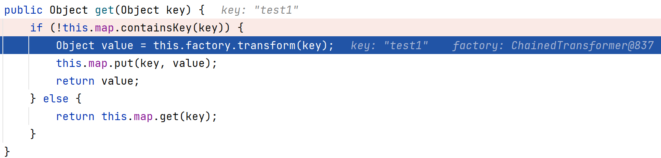Click the value variable in Object value declaration
661x158 pixels.
(x=117, y=46)
